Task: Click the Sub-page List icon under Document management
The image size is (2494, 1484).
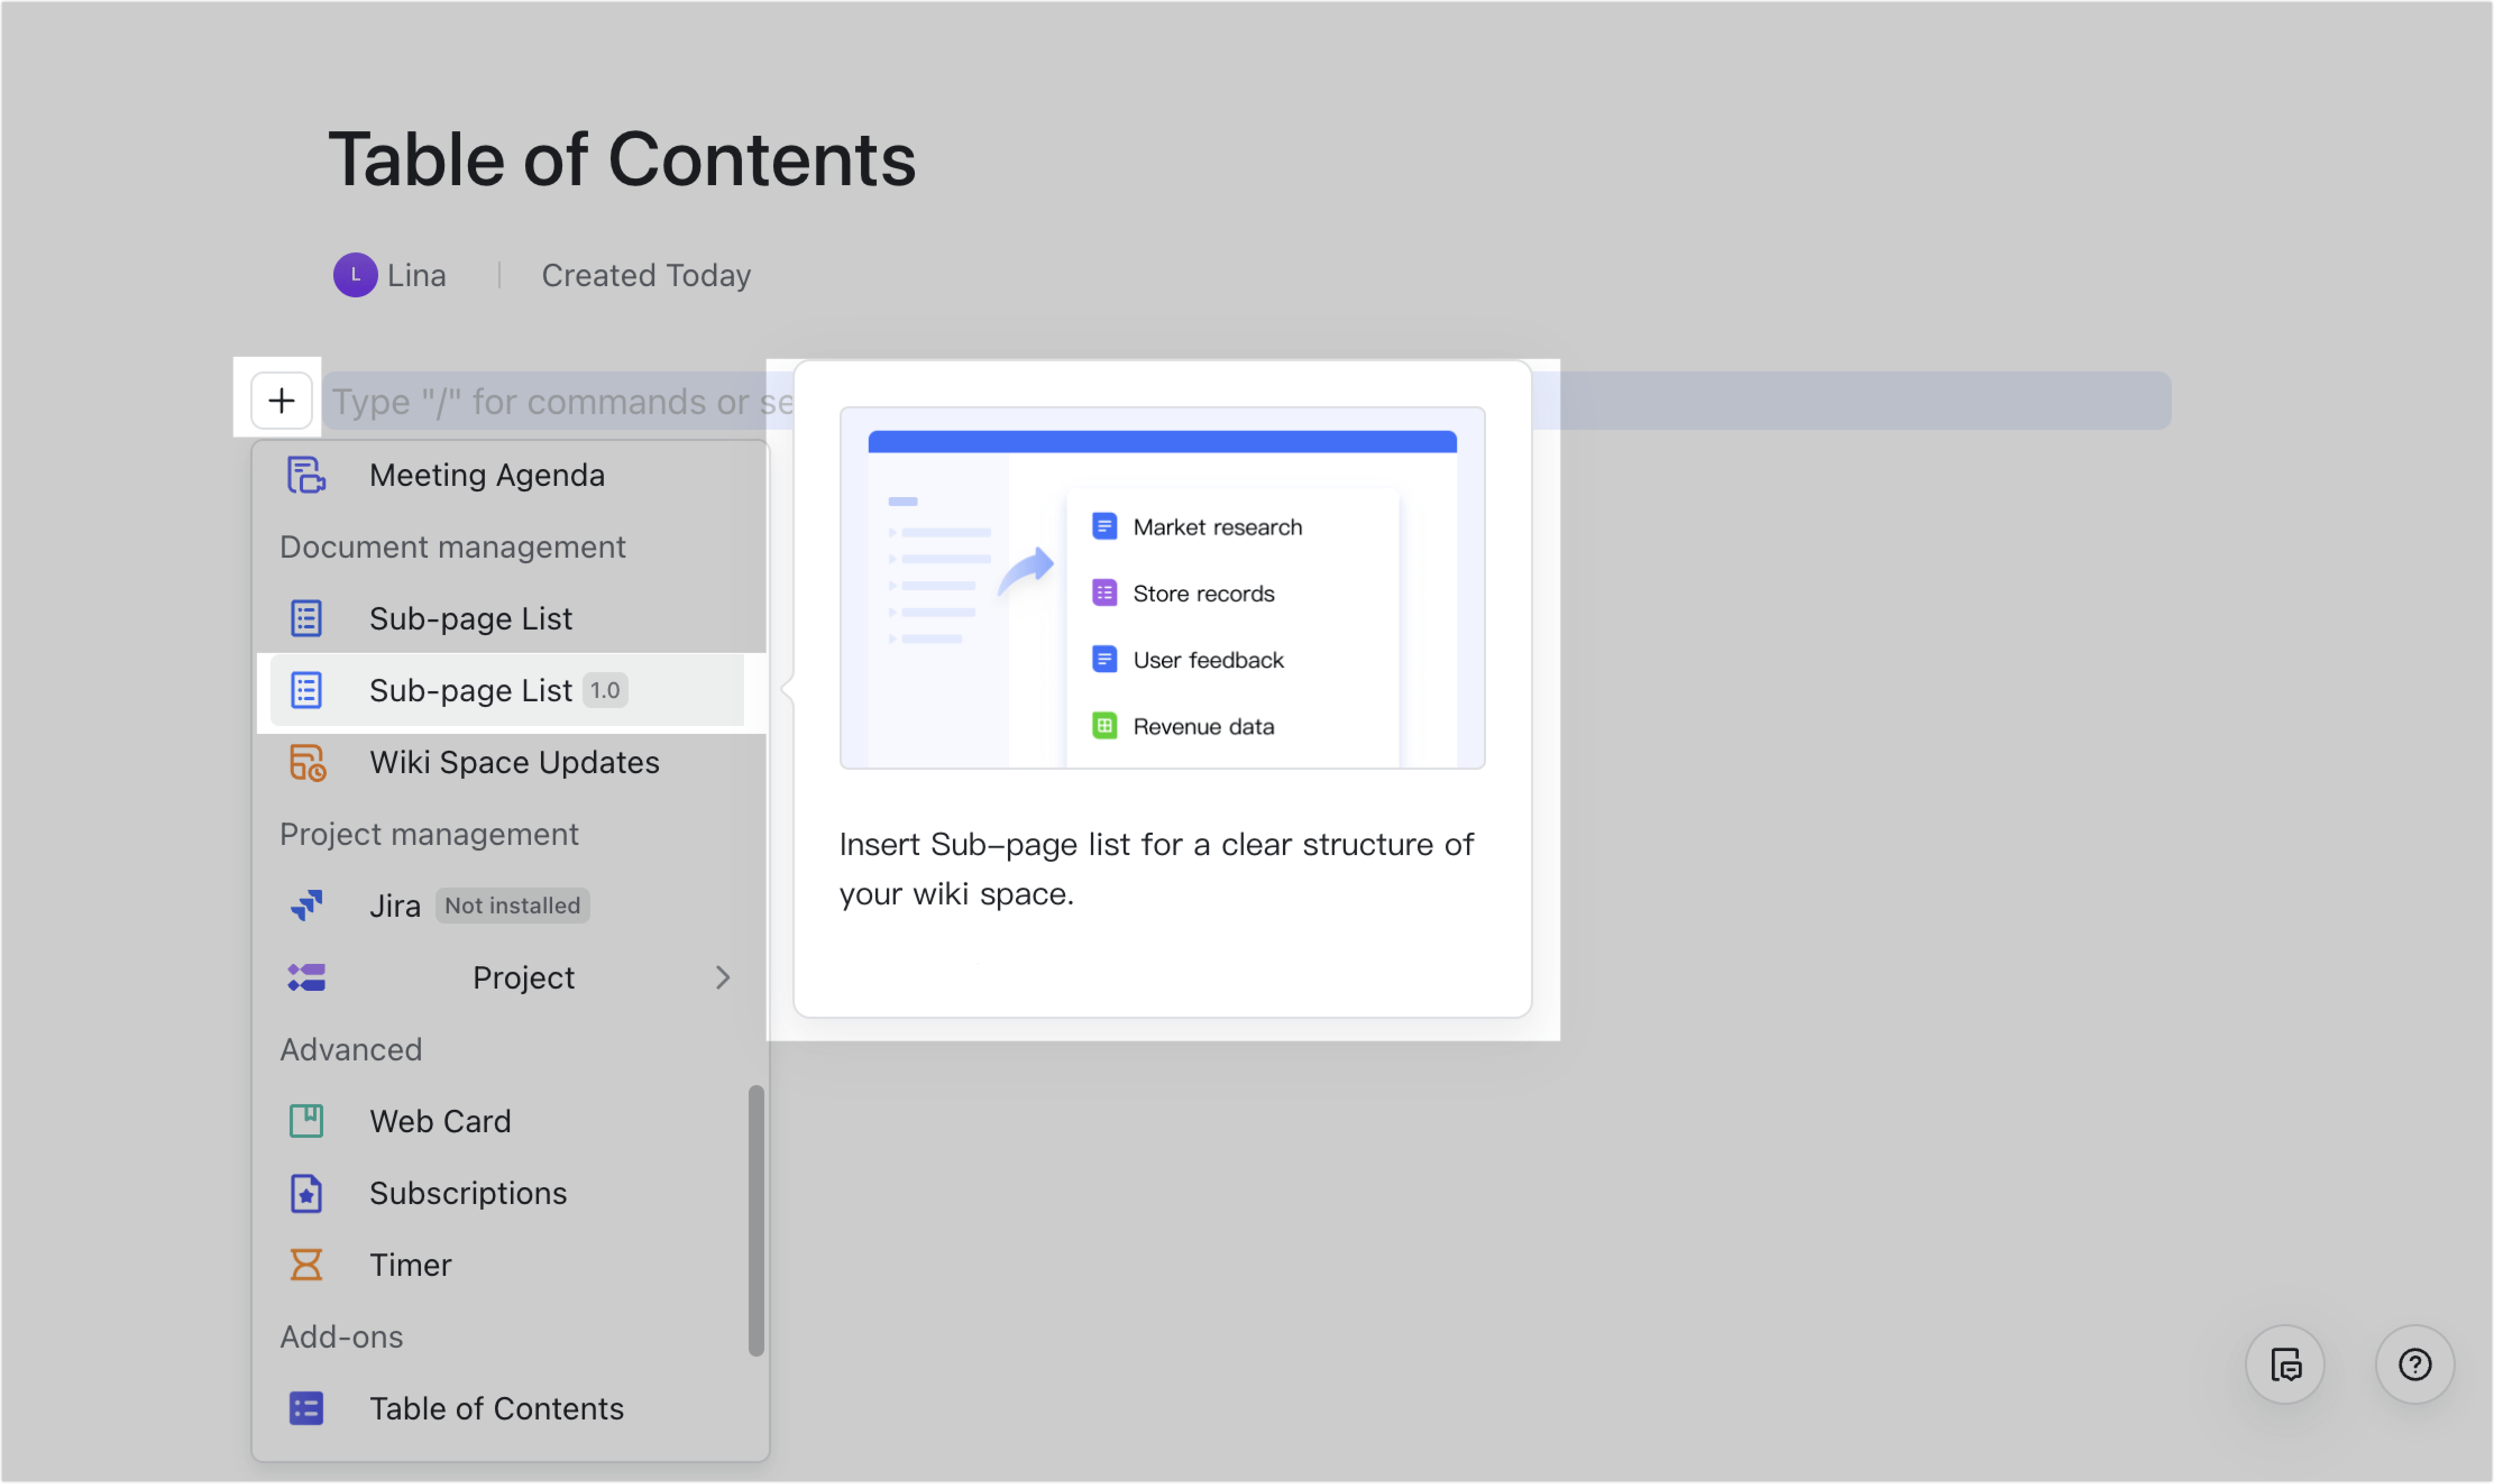Action: click(306, 618)
